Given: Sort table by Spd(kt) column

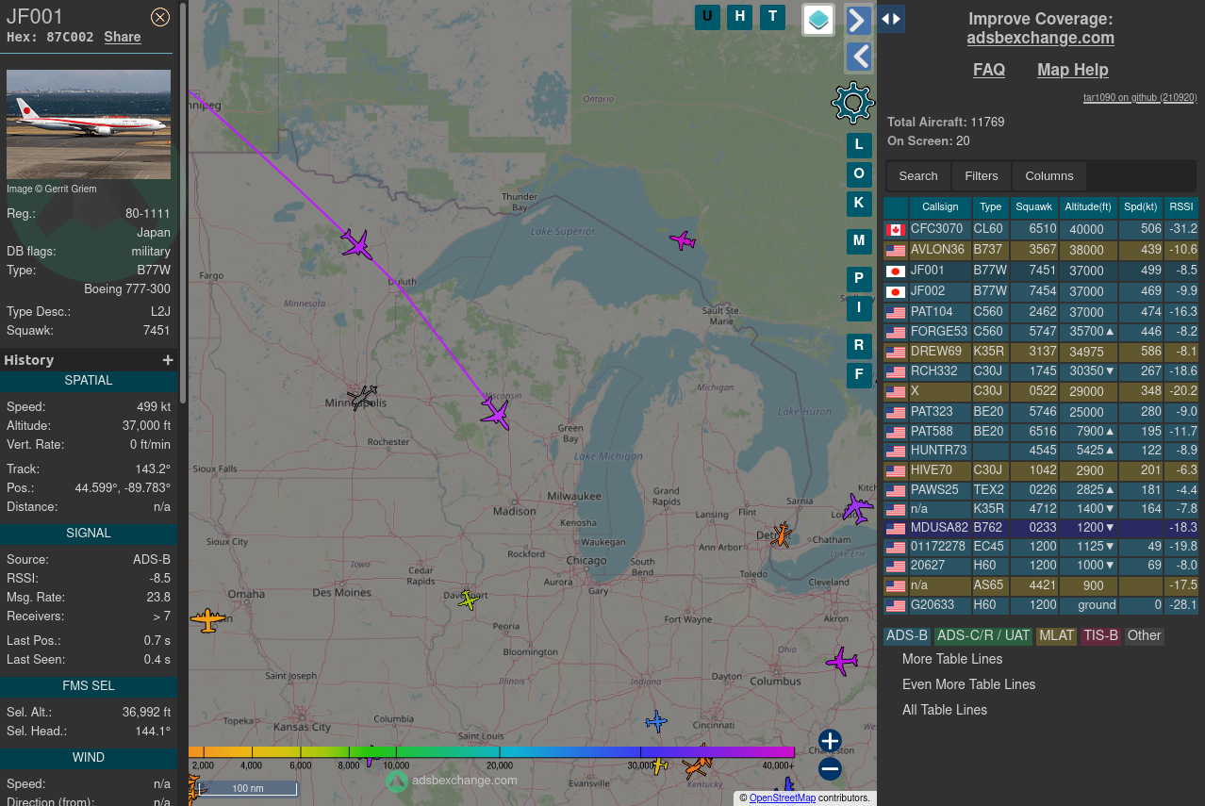Looking at the screenshot, I should click(x=1141, y=207).
